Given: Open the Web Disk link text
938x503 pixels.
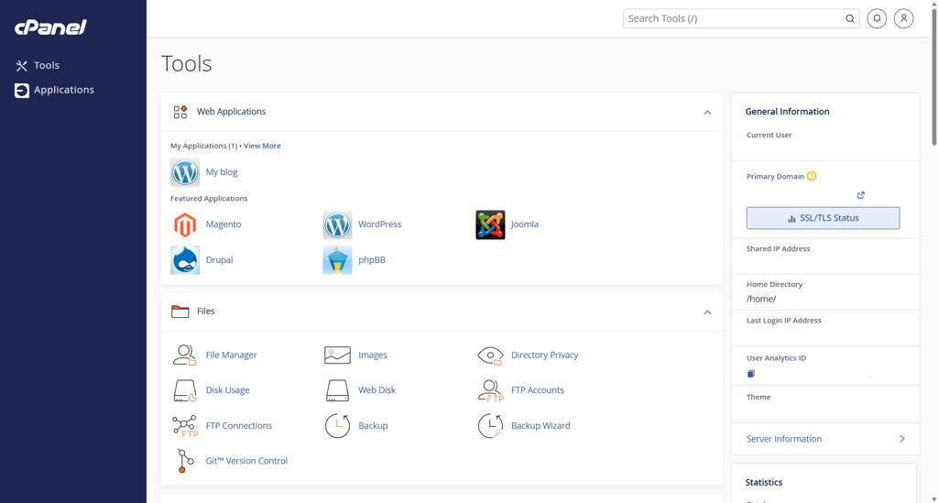Looking at the screenshot, I should pos(376,390).
